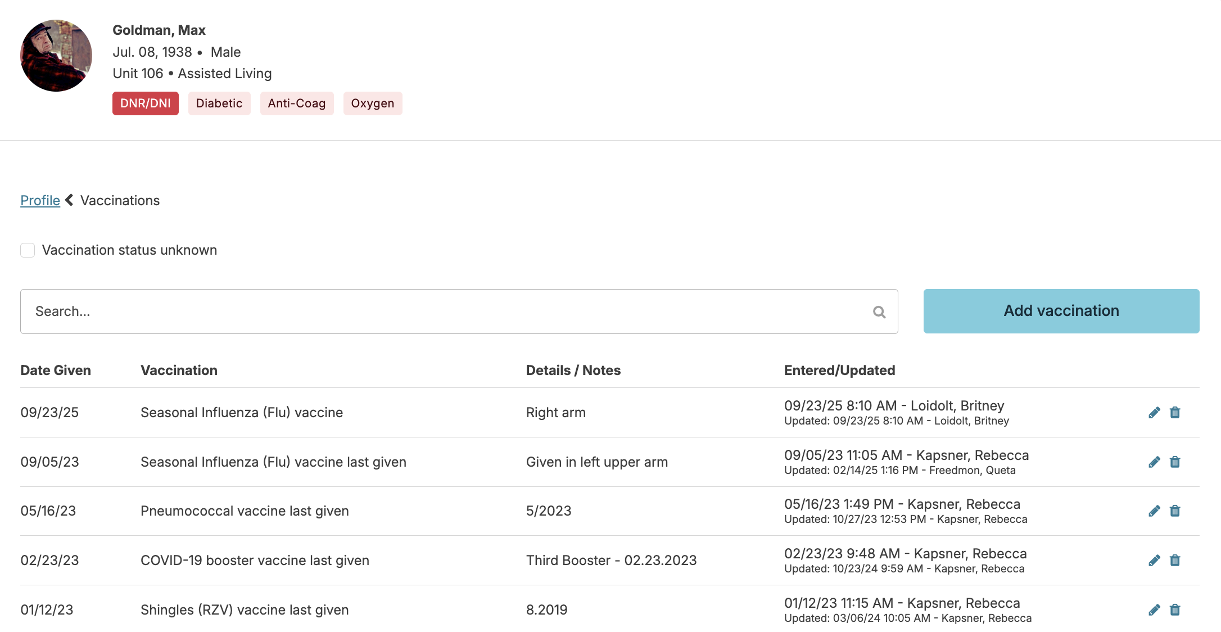Screen dimensions: 1221x632
Task: Open Max Goldman's profile photo
Action: [x=56, y=56]
